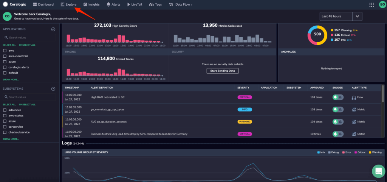Viewport: 387px width, 182px height.
Task: Click the WARNING severity badge
Action: point(245,122)
